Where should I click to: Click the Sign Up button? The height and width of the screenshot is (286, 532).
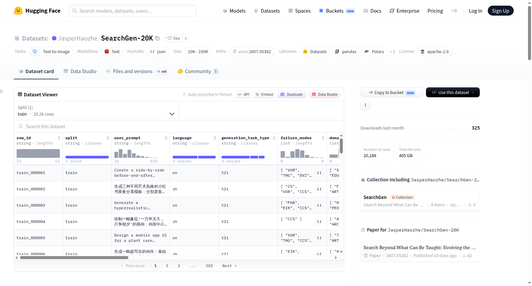click(x=500, y=11)
